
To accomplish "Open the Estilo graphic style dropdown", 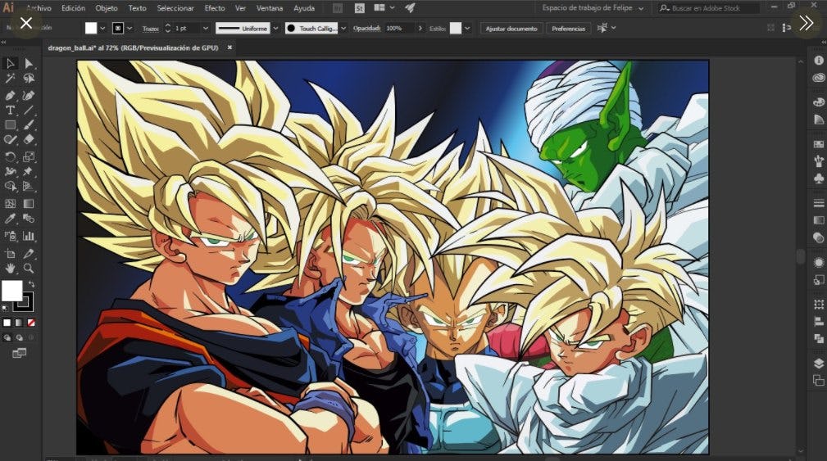I will 466,29.
